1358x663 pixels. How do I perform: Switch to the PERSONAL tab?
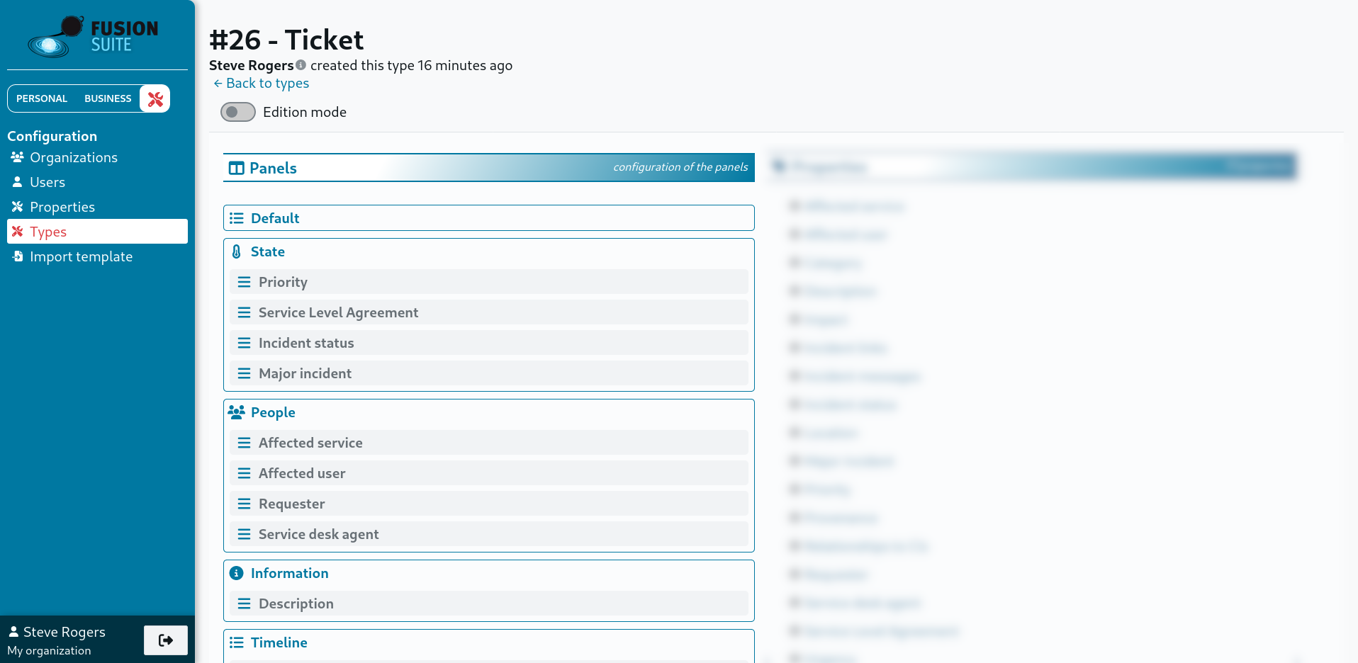click(x=42, y=98)
